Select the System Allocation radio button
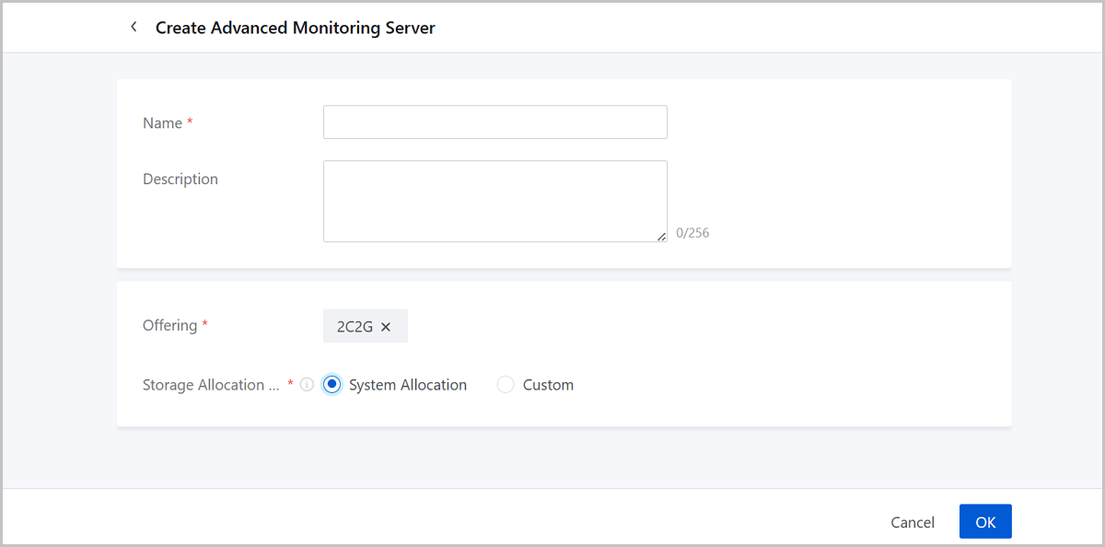The height and width of the screenshot is (547, 1105). point(332,385)
